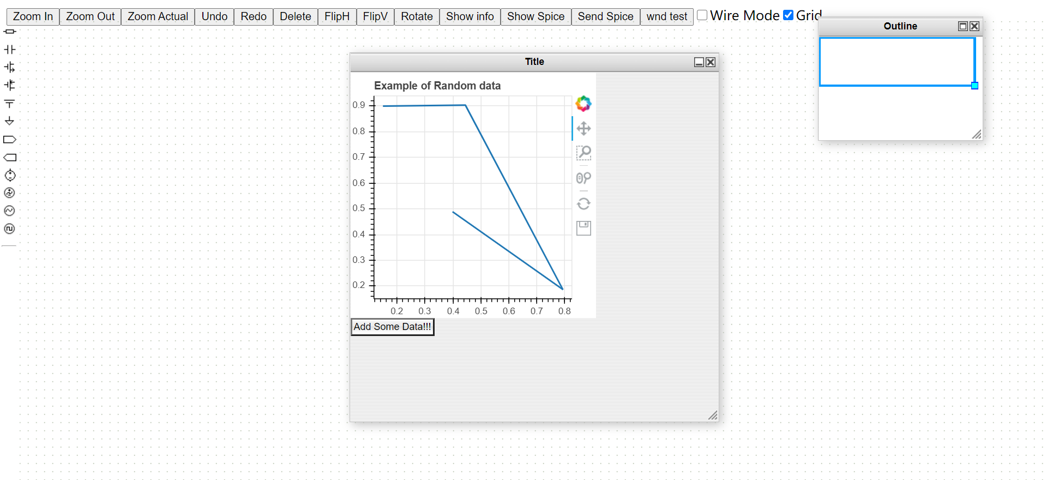Viewport: 1047px width, 480px height.
Task: Click the Rotate toolbar button
Action: (x=417, y=16)
